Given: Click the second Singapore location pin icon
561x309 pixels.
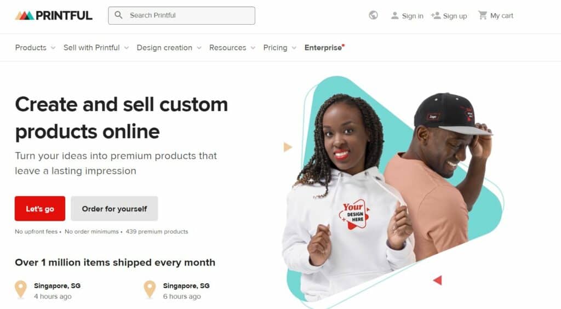Looking at the screenshot, I should click(x=150, y=289).
